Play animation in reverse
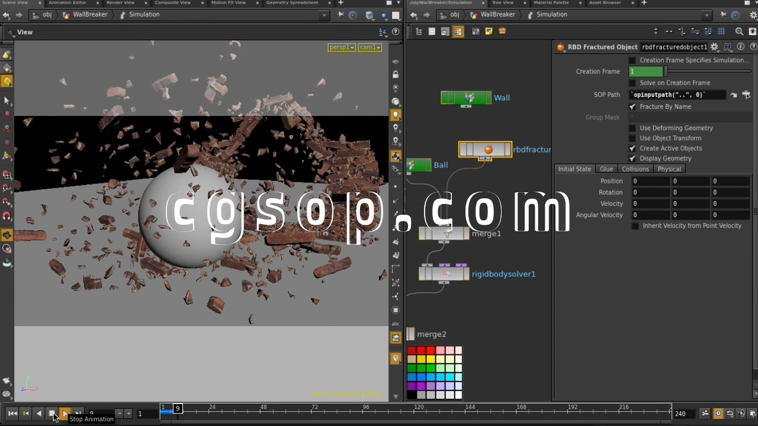Image resolution: width=758 pixels, height=426 pixels. coord(39,414)
